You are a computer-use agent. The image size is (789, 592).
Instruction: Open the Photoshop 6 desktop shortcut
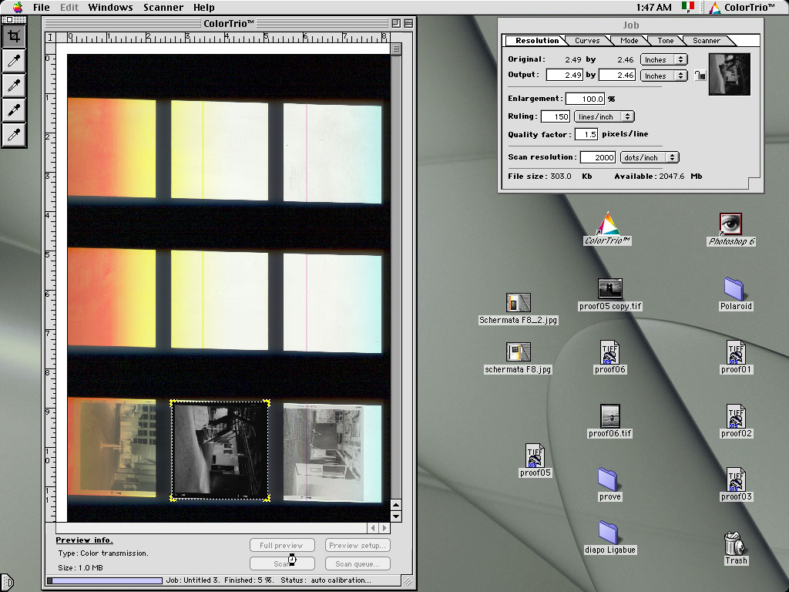tap(730, 224)
